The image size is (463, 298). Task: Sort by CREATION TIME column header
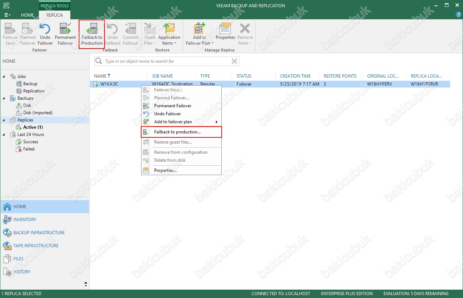pos(295,76)
